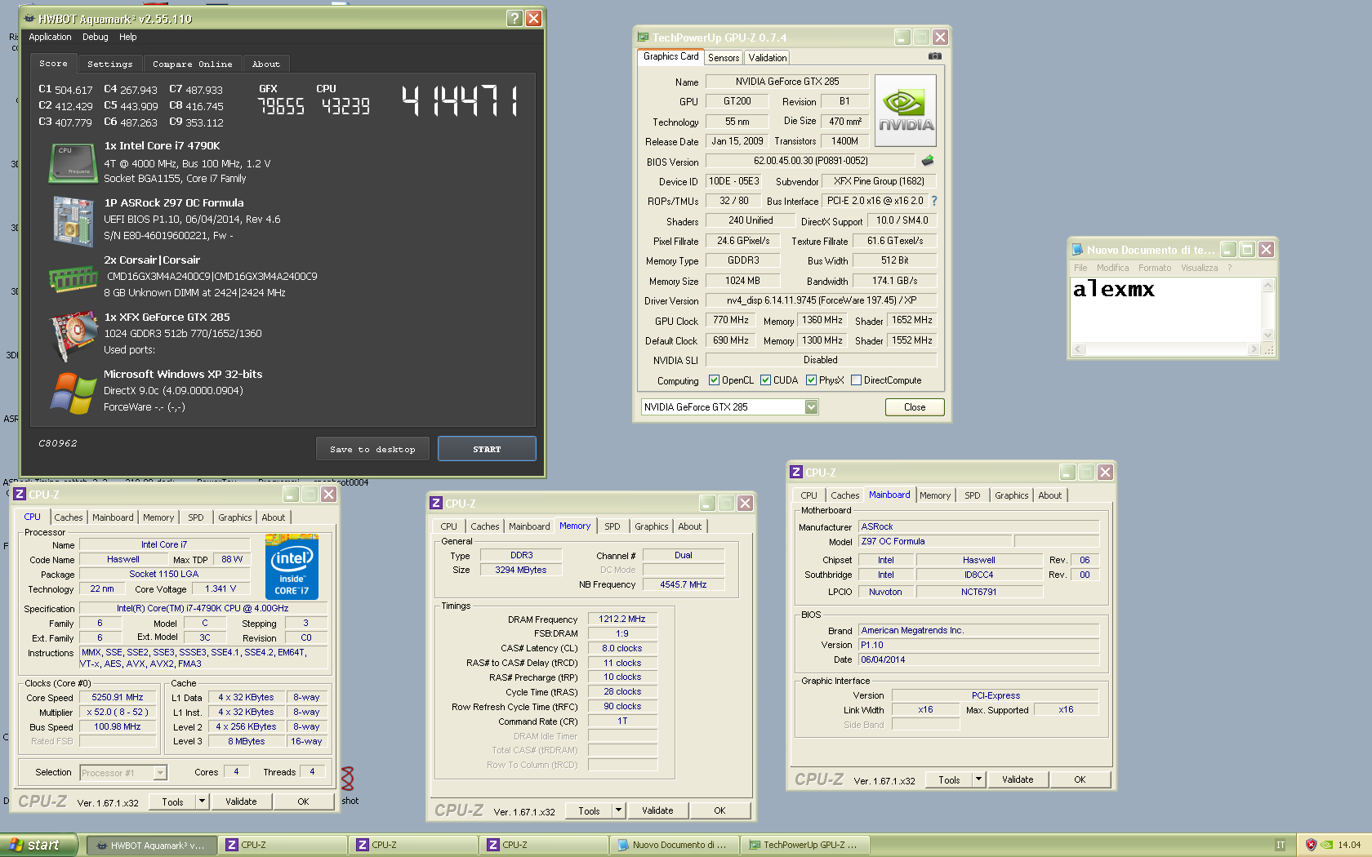Switch to HWBOT Aquamark from the taskbar
The height and width of the screenshot is (857, 1372).
(152, 845)
